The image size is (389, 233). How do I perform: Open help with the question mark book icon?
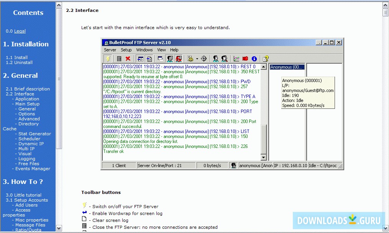click(x=264, y=59)
